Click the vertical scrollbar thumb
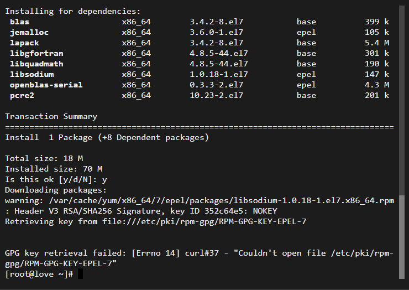 tap(402, 237)
